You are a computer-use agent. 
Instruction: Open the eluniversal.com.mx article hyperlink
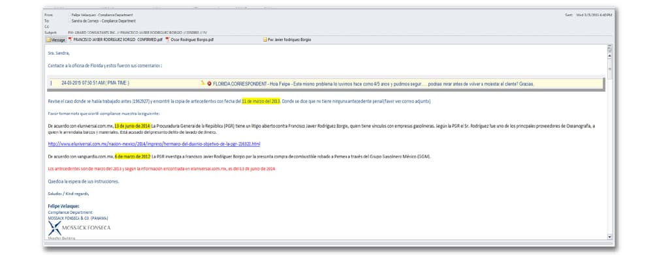pos(154,143)
